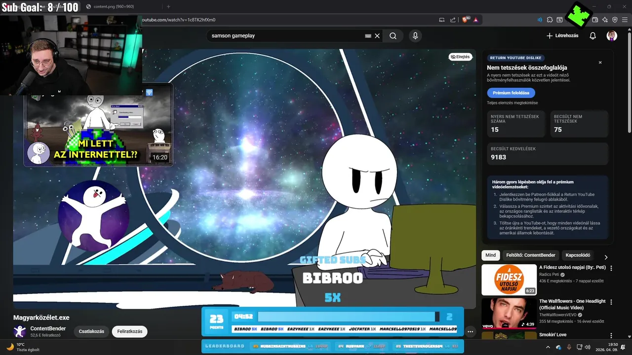
Task: Click the share page icon in address bar
Action: point(453,20)
